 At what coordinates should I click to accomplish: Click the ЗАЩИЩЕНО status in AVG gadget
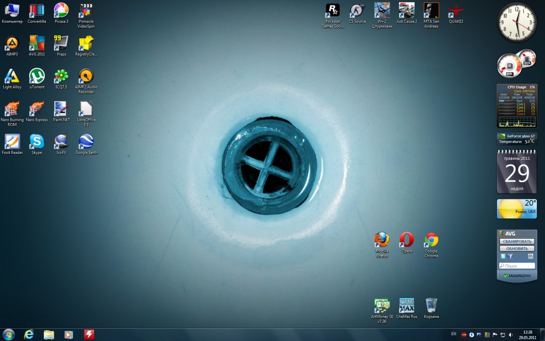(x=517, y=275)
